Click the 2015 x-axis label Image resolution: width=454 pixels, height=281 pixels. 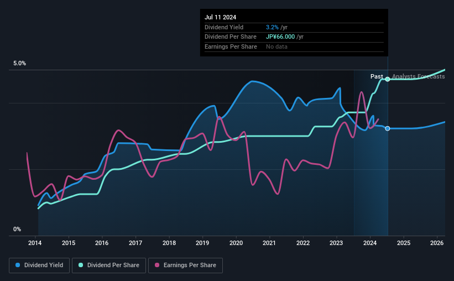[x=69, y=243]
